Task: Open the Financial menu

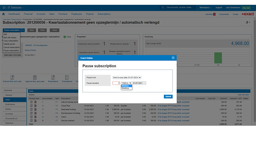Action: 28,14
